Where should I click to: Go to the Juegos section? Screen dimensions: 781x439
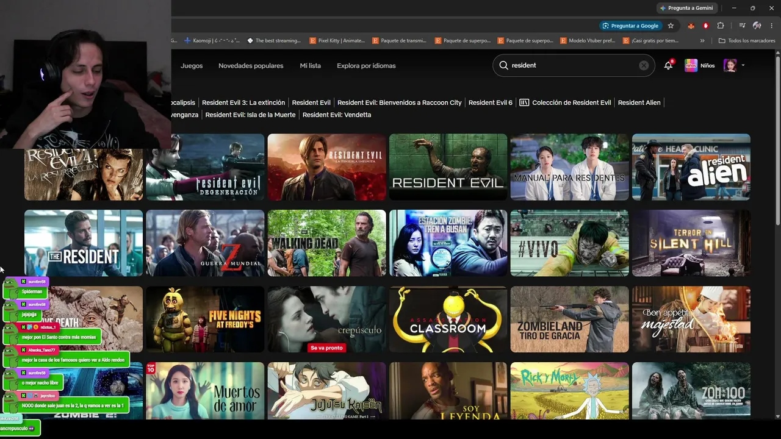coord(192,66)
